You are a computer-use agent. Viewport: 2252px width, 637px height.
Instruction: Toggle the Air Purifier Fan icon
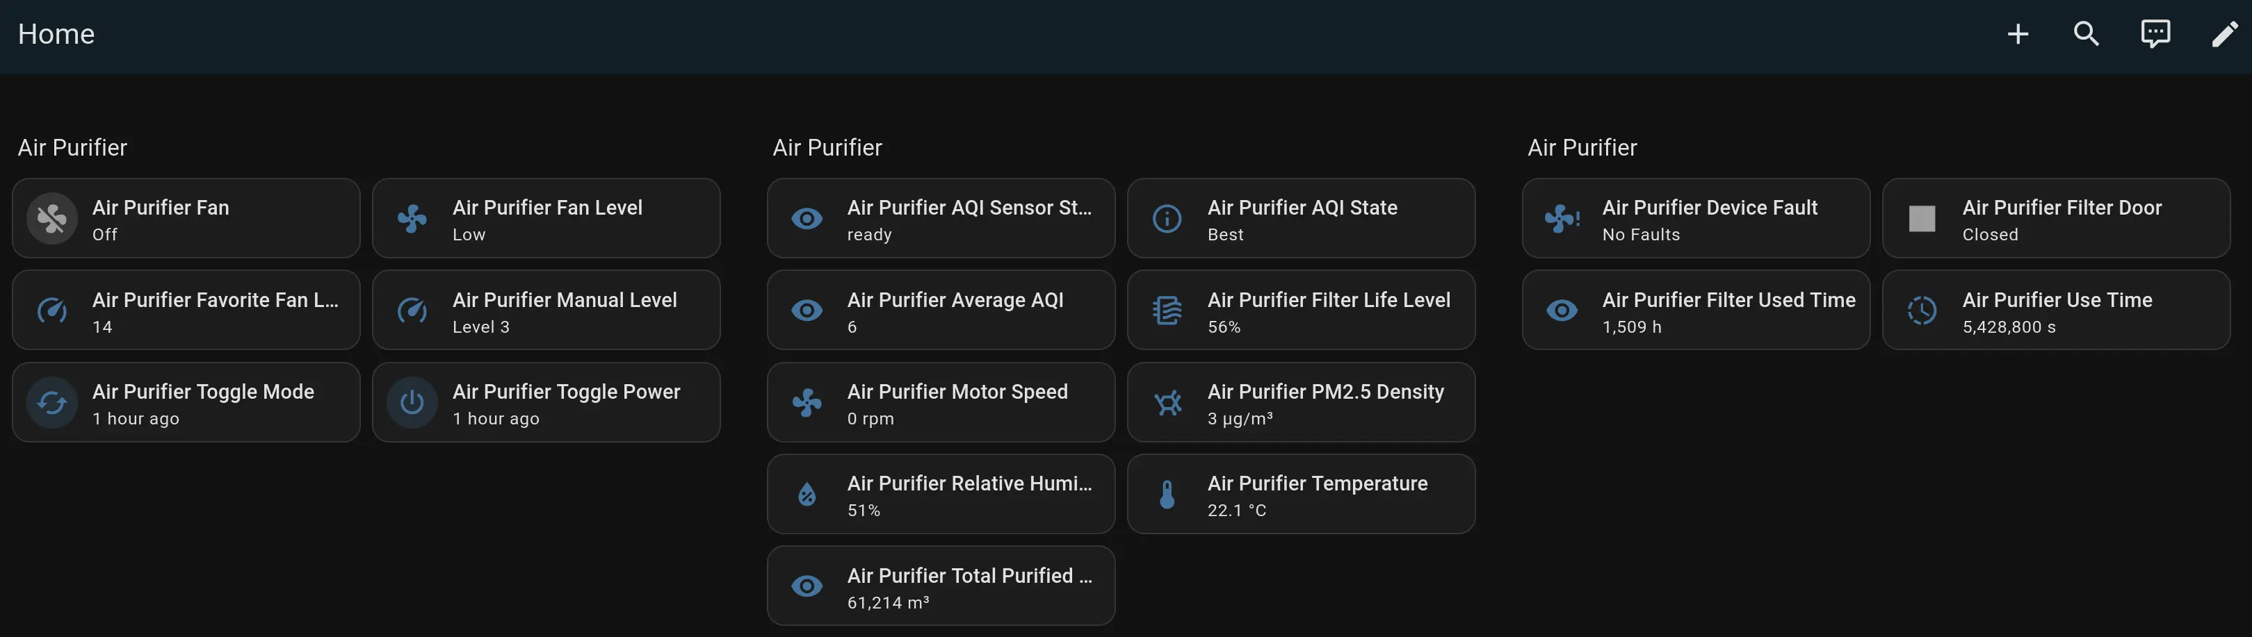coord(52,218)
